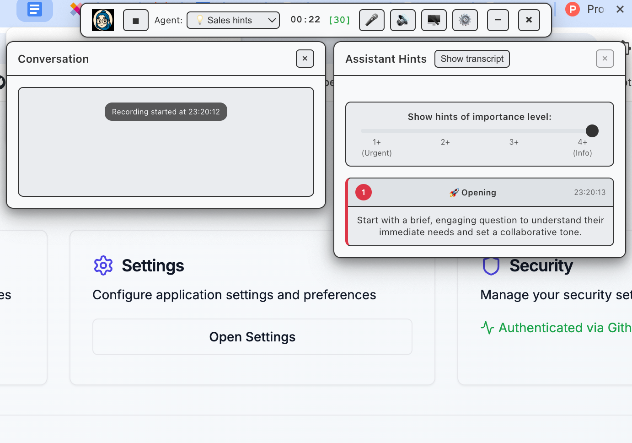Set hint importance to 1+ (Urgent)
The width and height of the screenshot is (632, 443).
377,147
